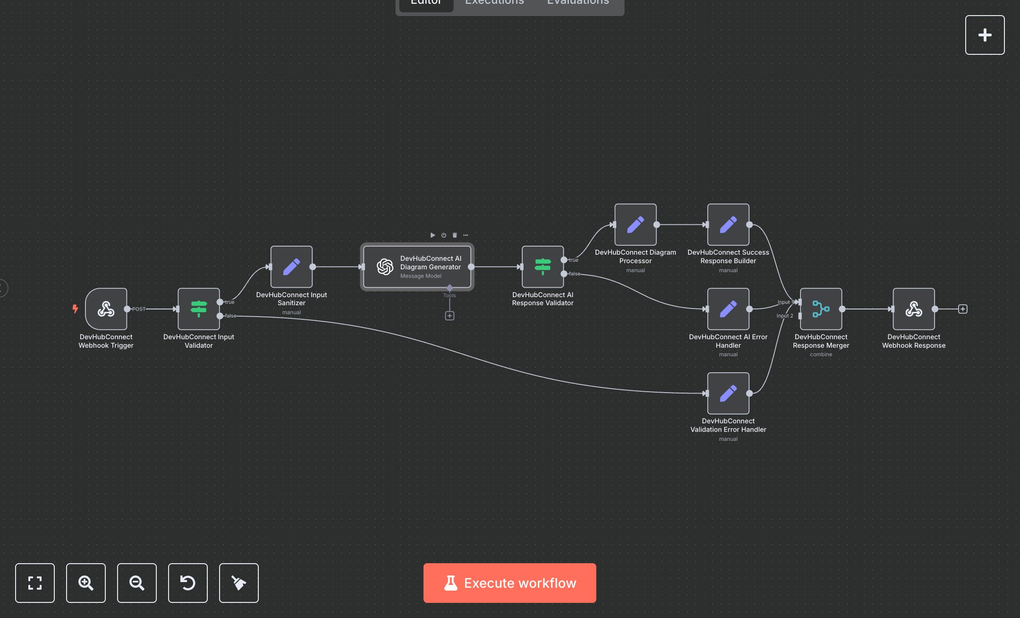Switch to the Executions tab

[494, 3]
